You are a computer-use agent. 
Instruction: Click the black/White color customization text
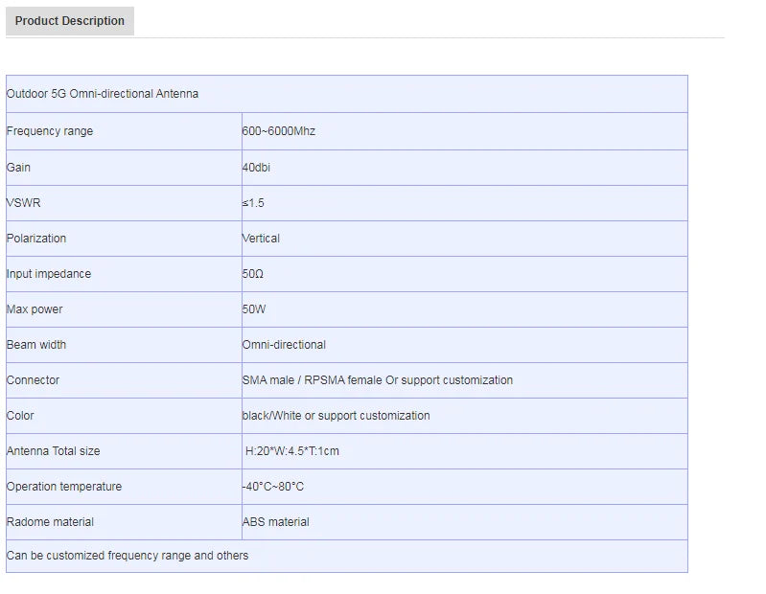click(x=337, y=416)
